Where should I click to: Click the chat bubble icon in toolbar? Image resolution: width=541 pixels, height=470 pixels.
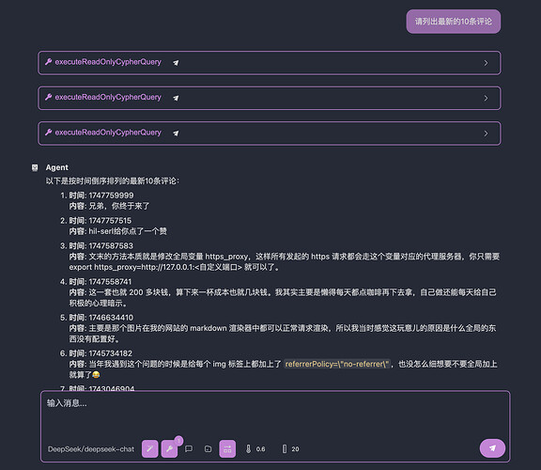(x=189, y=448)
